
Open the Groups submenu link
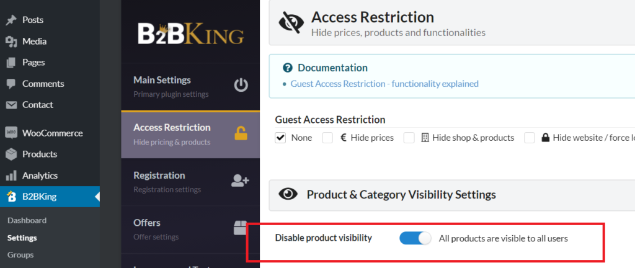coord(20,254)
